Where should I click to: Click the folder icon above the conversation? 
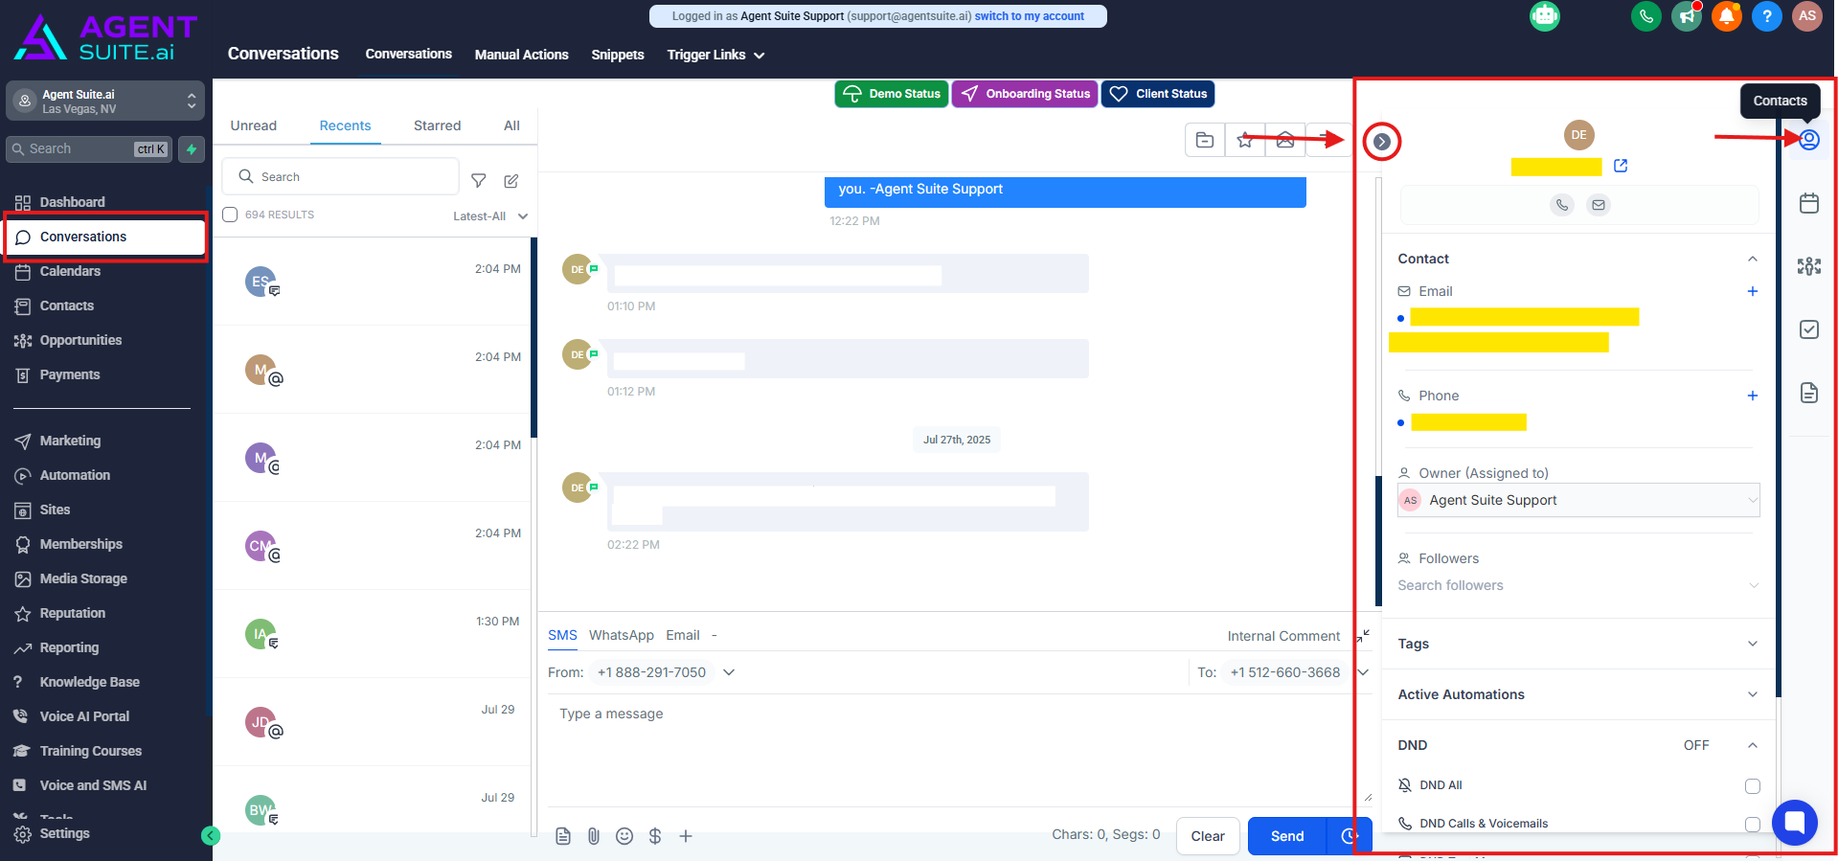1205,141
